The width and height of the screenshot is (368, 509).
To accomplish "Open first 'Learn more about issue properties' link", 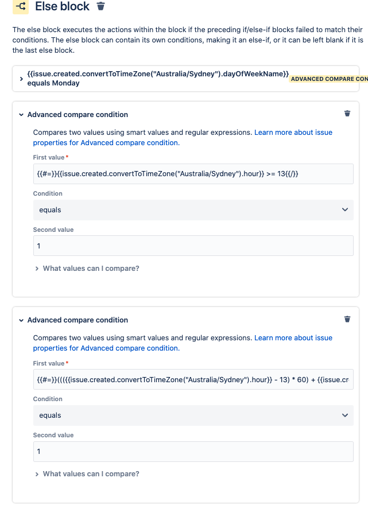I will [x=183, y=138].
